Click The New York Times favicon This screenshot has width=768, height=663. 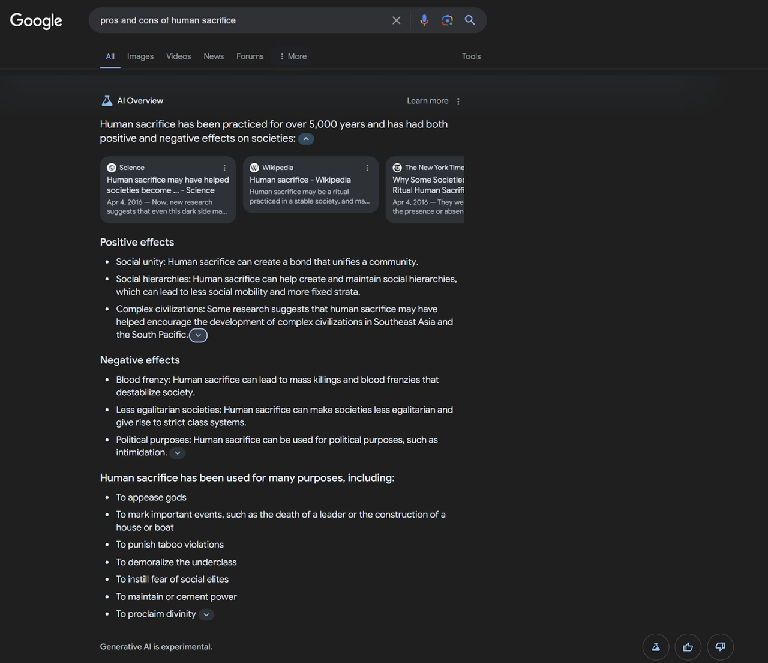(x=397, y=168)
